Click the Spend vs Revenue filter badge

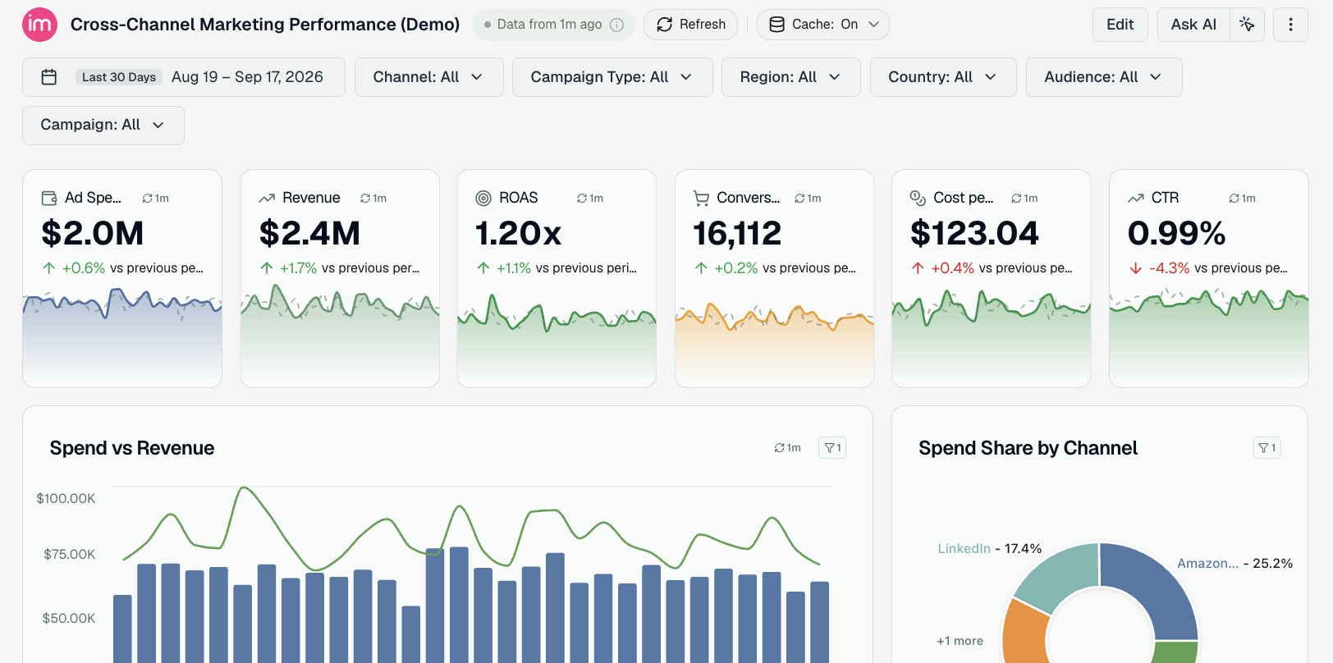pos(832,448)
